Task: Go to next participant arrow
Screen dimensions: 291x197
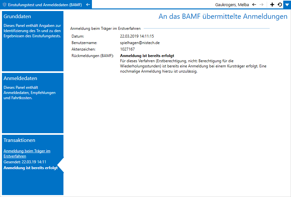Action: pyautogui.click(x=261, y=5)
